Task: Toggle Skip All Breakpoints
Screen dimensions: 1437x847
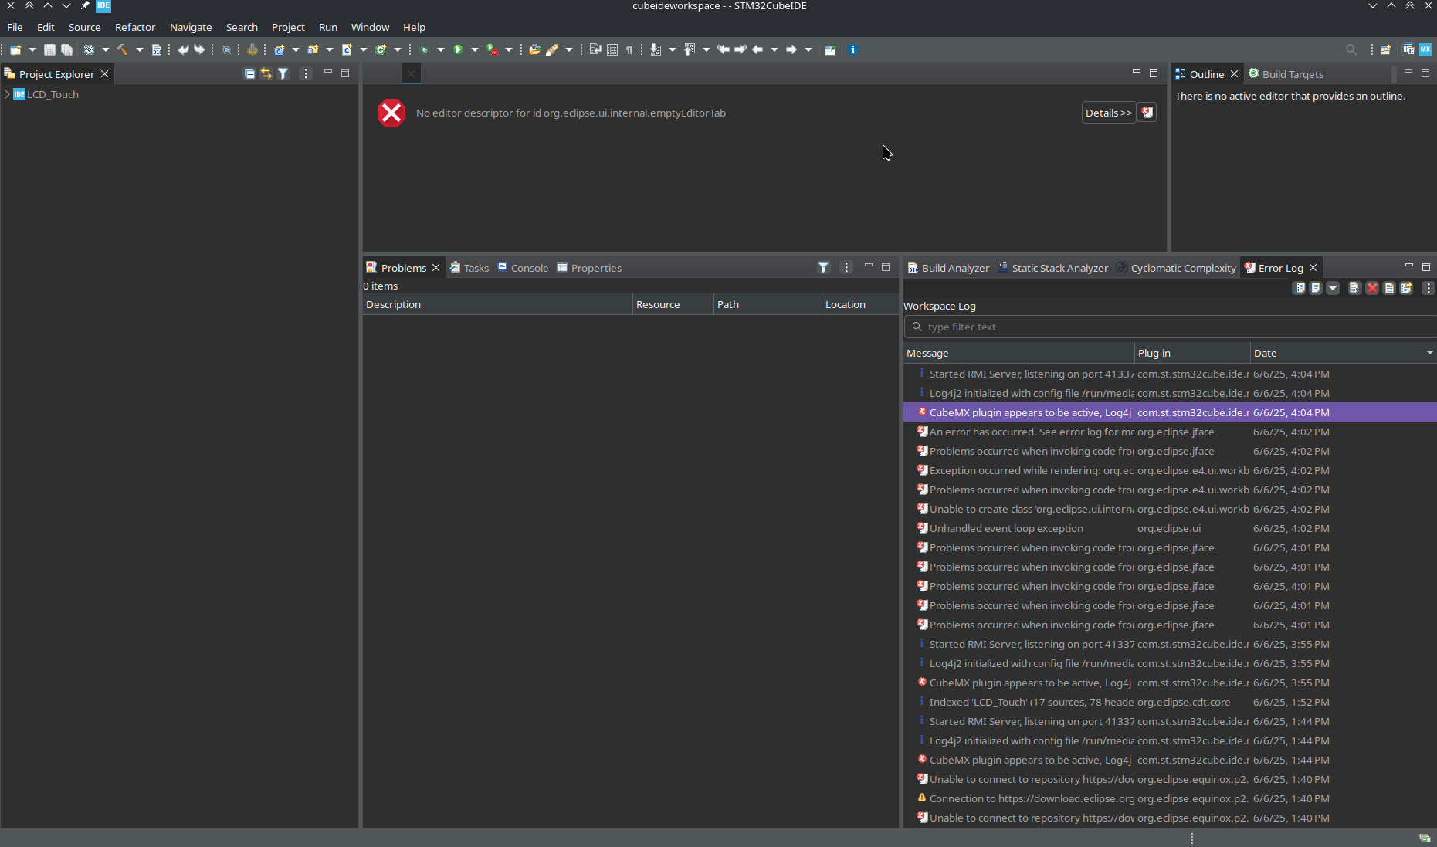Action: tap(226, 49)
